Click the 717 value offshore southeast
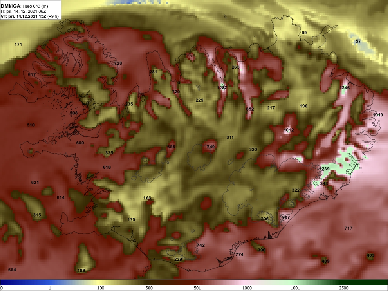This screenshot has height=291, width=388. pyautogui.click(x=348, y=228)
